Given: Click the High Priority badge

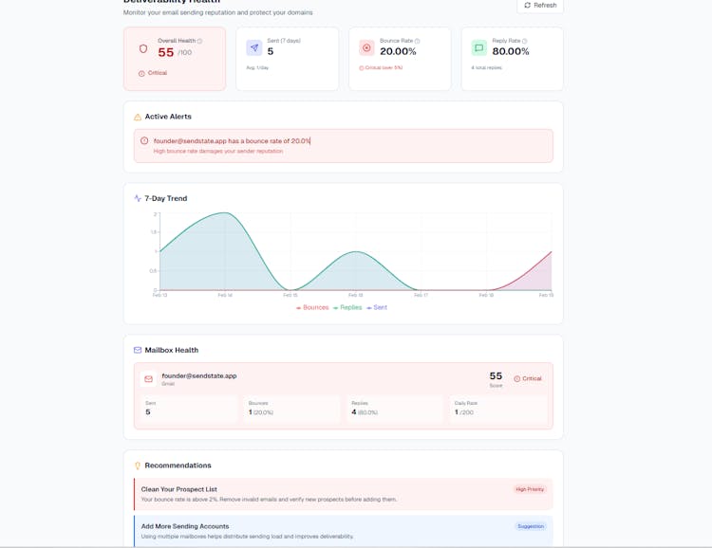Looking at the screenshot, I should [x=530, y=489].
